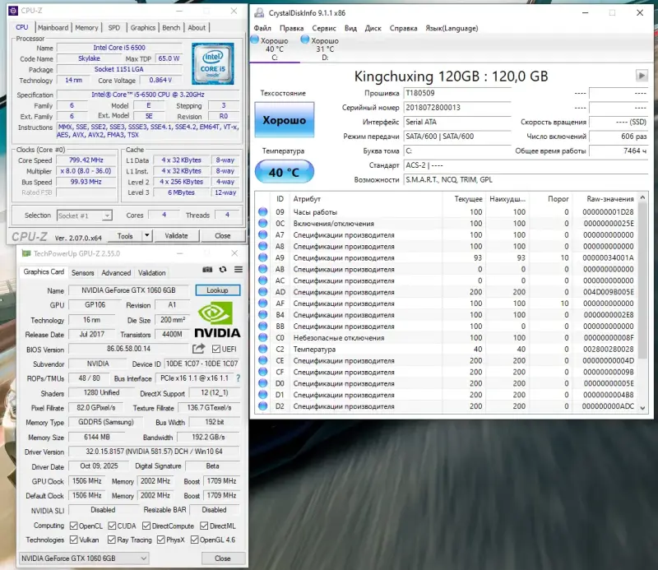Viewport: 658px width, 570px height.
Task: Switch to the Mainboard tab in CPU-Z
Action: point(53,27)
